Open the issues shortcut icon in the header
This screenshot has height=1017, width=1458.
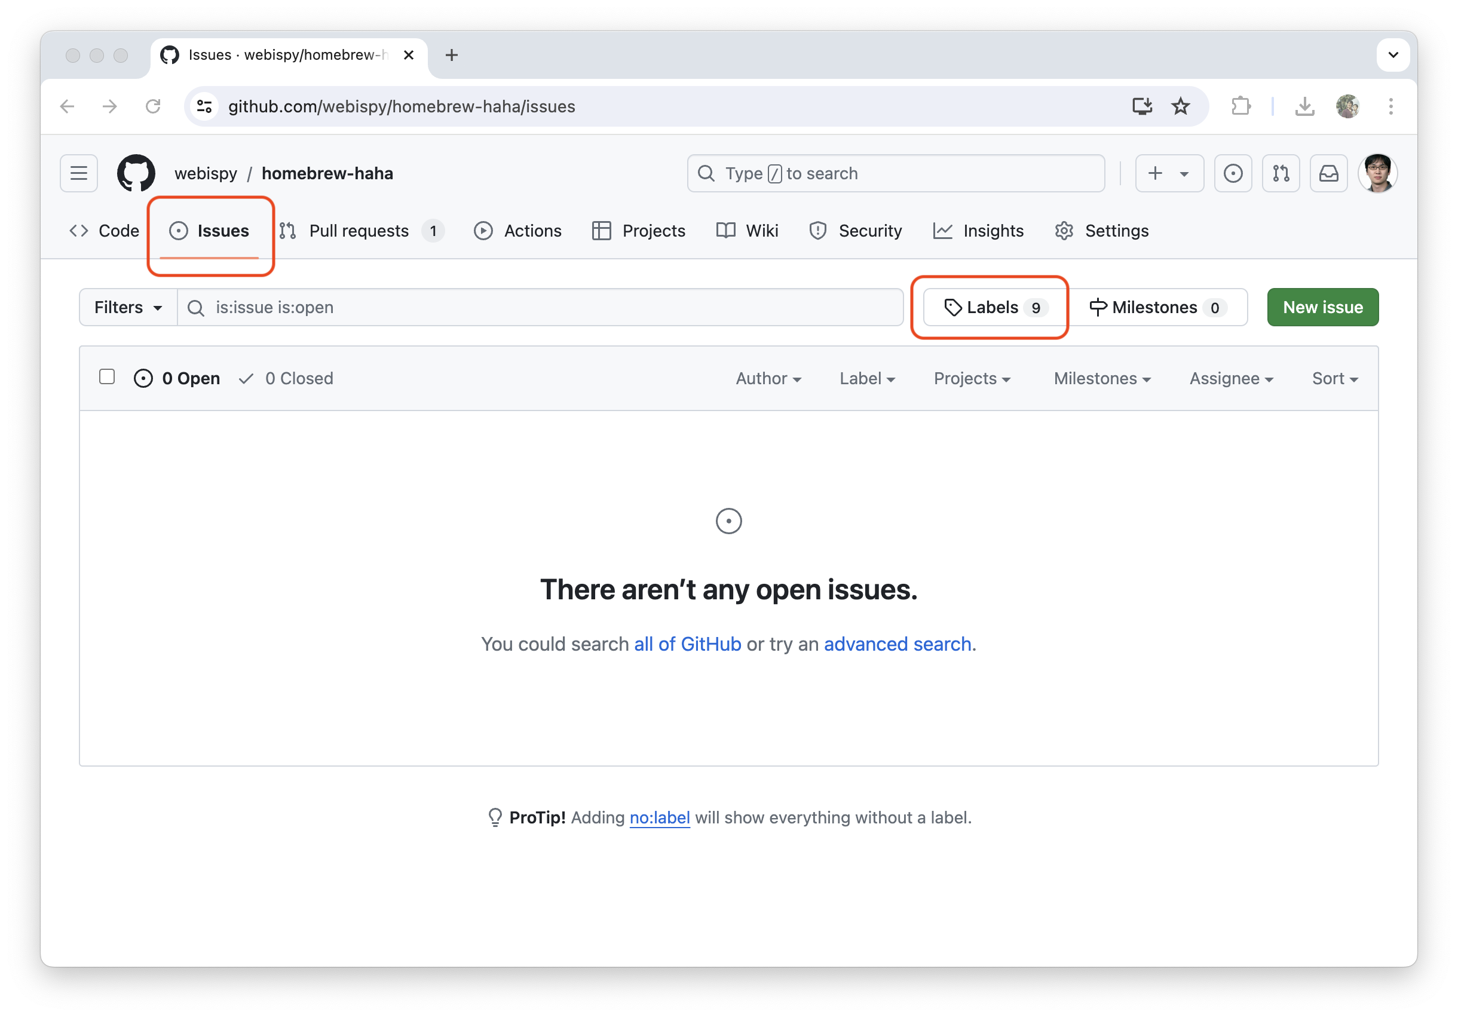point(1233,173)
